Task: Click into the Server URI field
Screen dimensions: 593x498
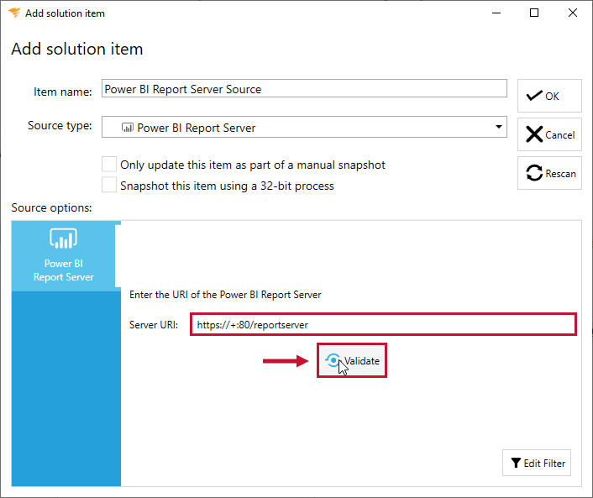Action: [383, 324]
